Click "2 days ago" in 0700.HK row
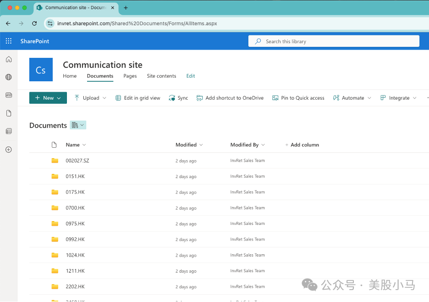 (x=186, y=208)
